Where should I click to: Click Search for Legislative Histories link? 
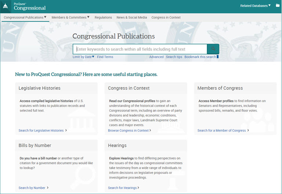click(41, 131)
